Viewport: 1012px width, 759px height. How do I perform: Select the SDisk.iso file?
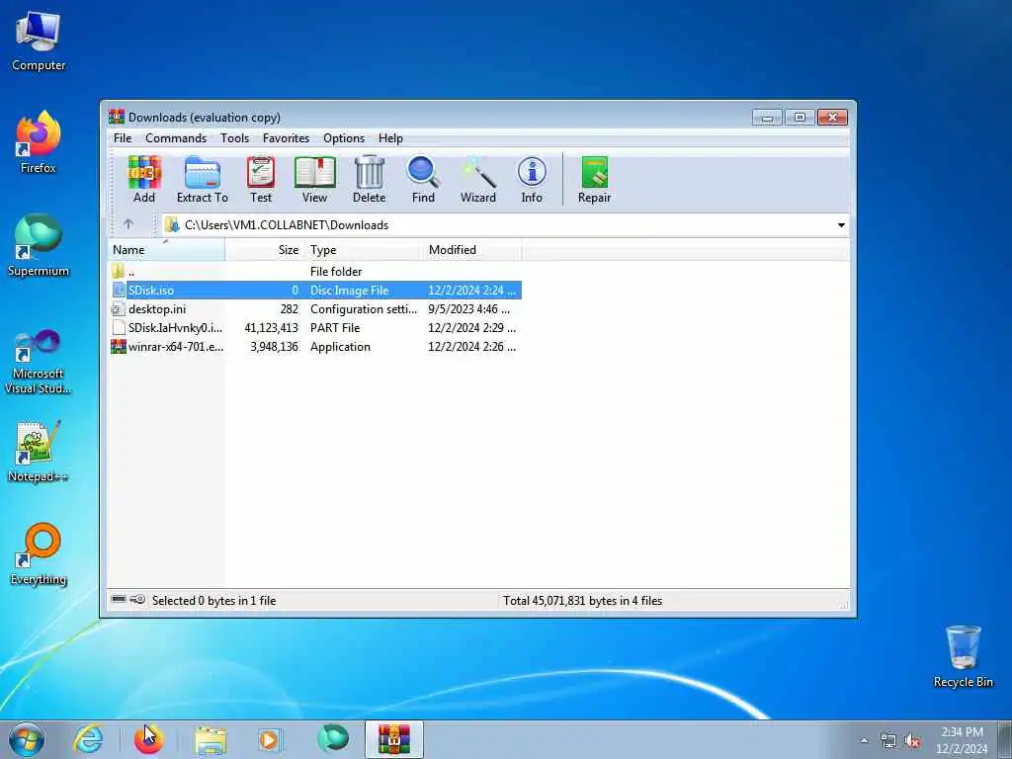pos(315,290)
